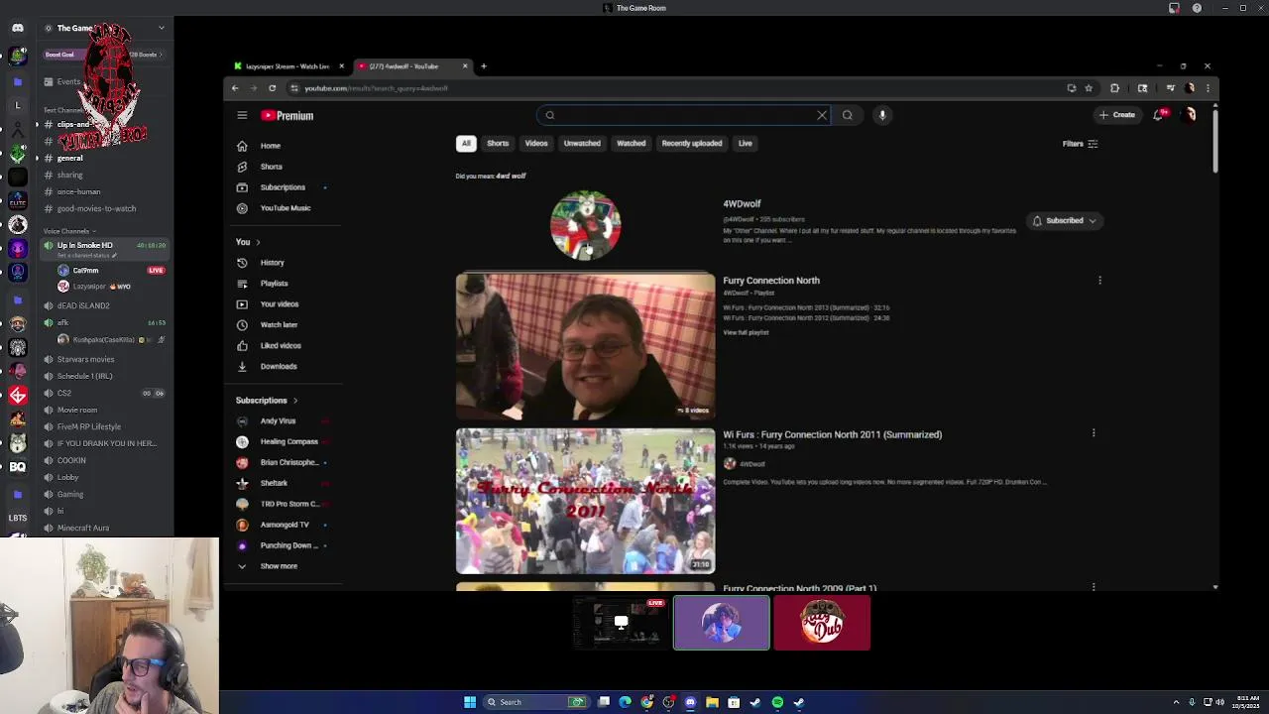
Task: Open the Create menu button
Action: pyautogui.click(x=1116, y=115)
